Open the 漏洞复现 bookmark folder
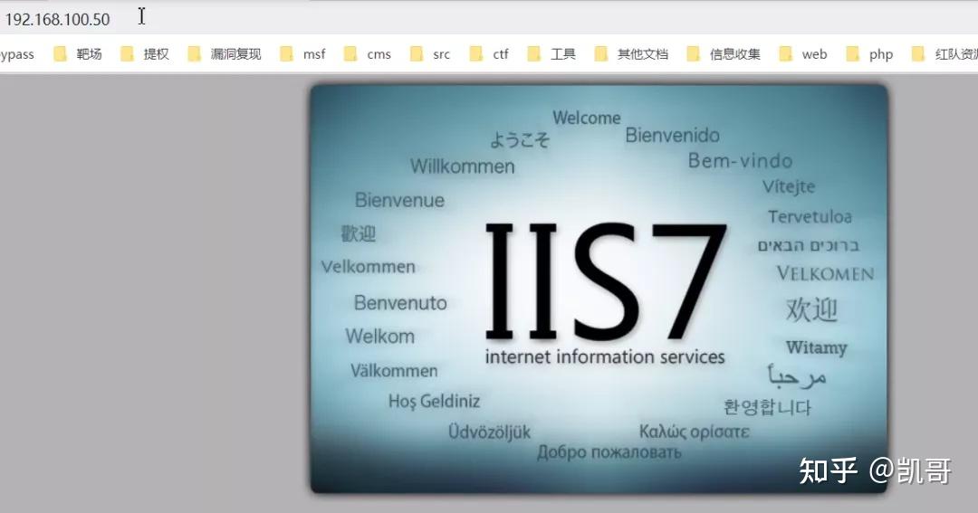The height and width of the screenshot is (513, 978). [225, 54]
